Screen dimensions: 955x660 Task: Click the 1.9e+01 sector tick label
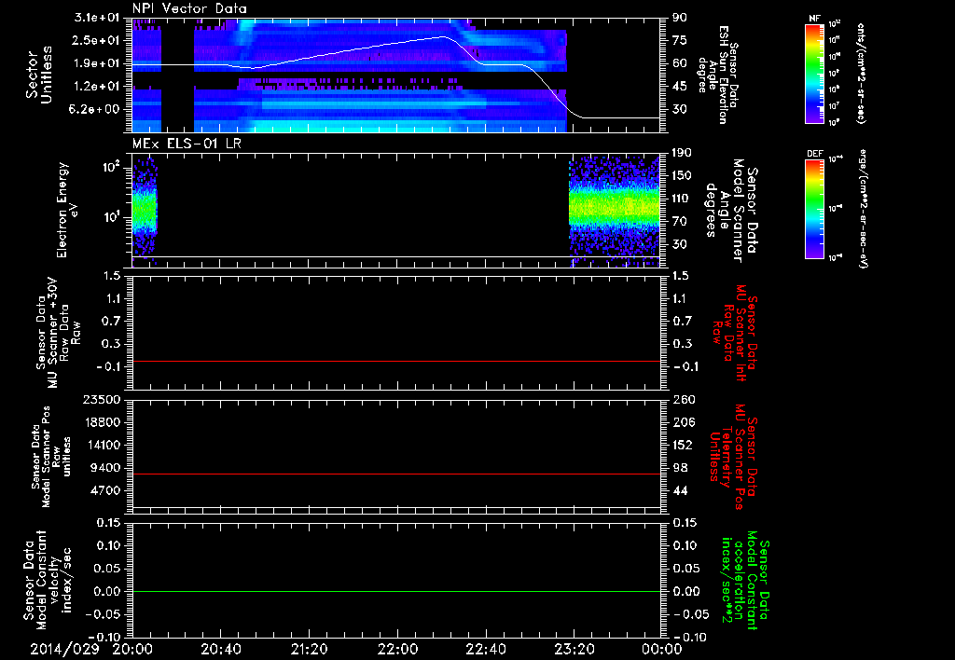(x=97, y=63)
